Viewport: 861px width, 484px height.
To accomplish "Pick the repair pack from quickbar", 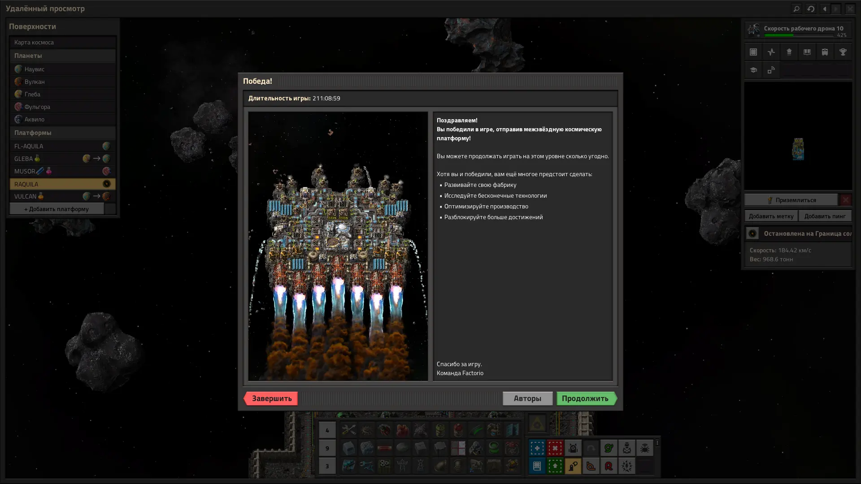I will pos(348,430).
